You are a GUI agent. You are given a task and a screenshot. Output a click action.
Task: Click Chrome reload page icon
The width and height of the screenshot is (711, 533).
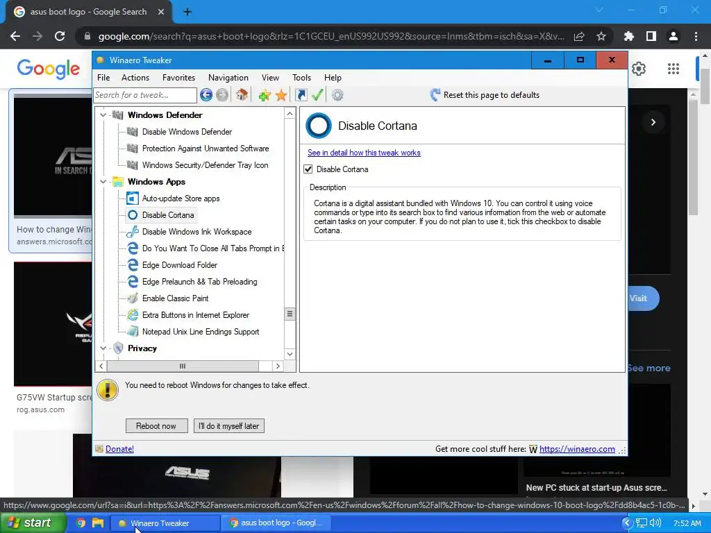(60, 36)
